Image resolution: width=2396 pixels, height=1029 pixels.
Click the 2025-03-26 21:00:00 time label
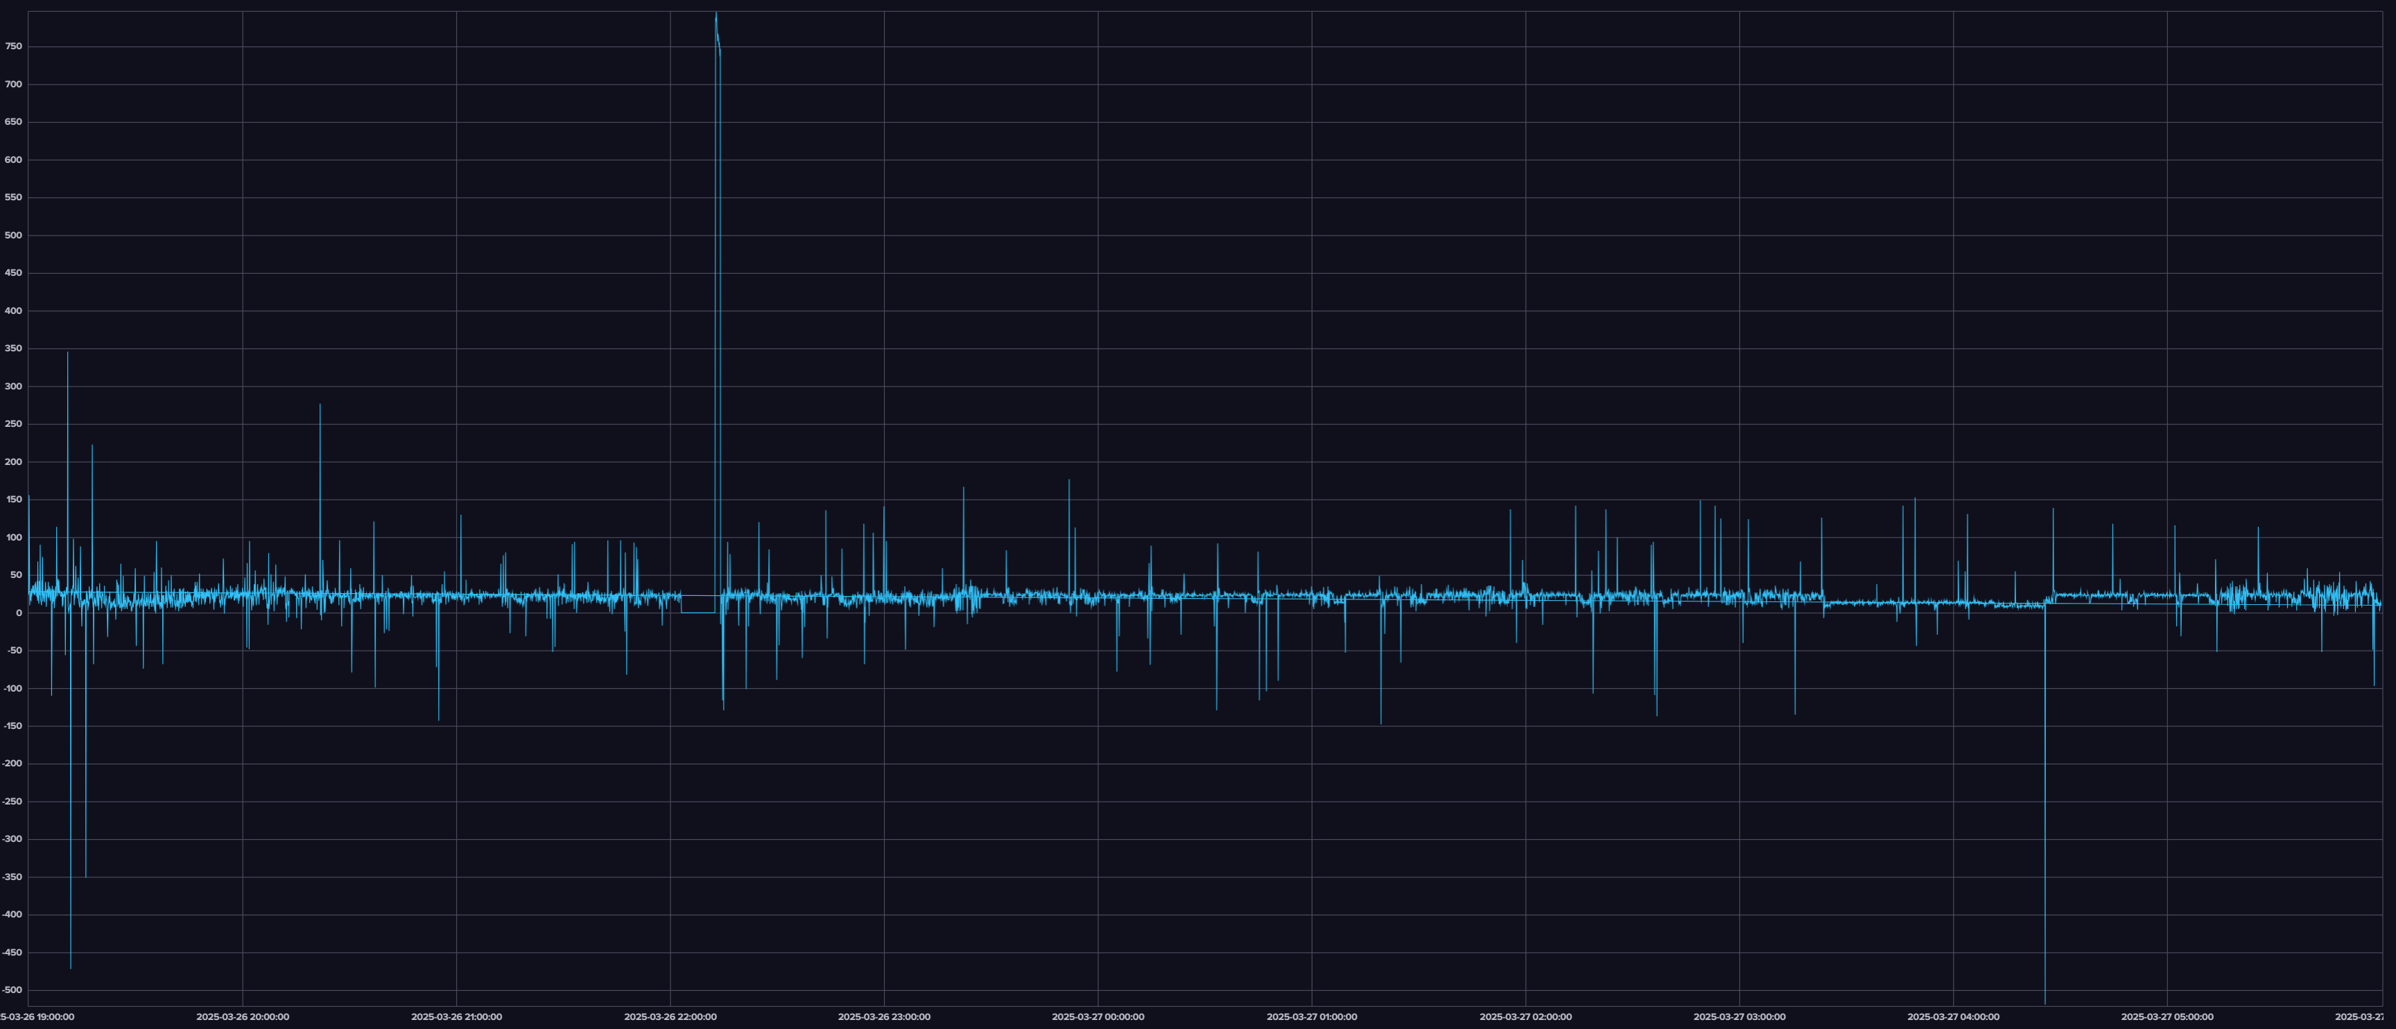click(455, 1017)
